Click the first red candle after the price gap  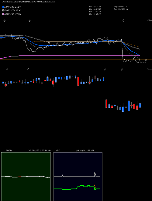pyautogui.click(x=106, y=104)
